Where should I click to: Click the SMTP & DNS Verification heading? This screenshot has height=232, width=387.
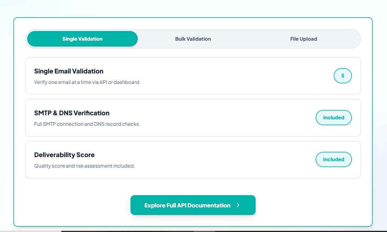click(72, 113)
